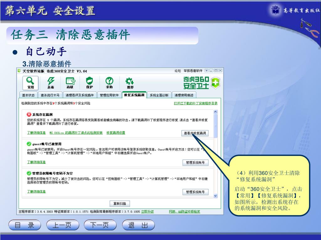Click the 退出 button
The image size is (321, 240).
click(x=138, y=225)
